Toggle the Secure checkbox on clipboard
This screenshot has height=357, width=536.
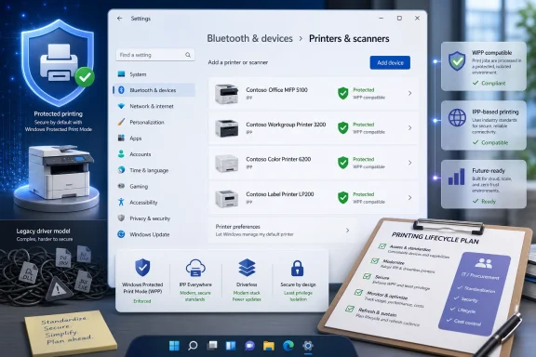tap(368, 276)
